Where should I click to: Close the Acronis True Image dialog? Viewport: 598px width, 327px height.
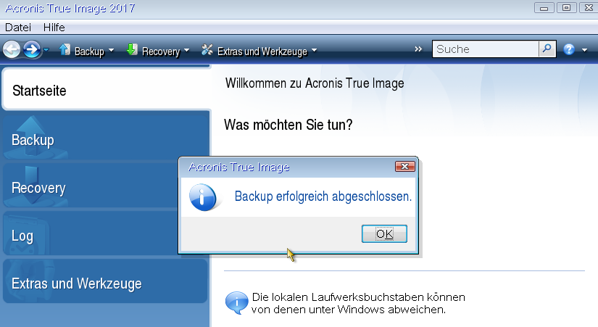click(404, 167)
